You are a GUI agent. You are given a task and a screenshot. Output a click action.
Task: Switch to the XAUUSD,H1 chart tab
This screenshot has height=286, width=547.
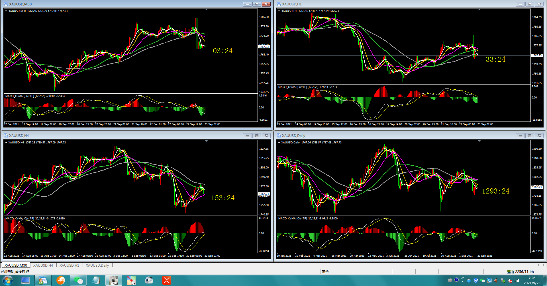[x=69, y=265]
